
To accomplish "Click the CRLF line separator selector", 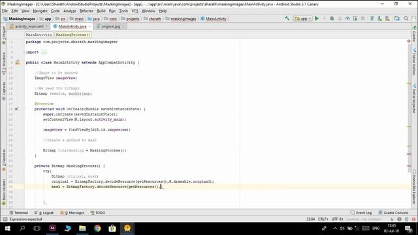I will [x=323, y=219].
